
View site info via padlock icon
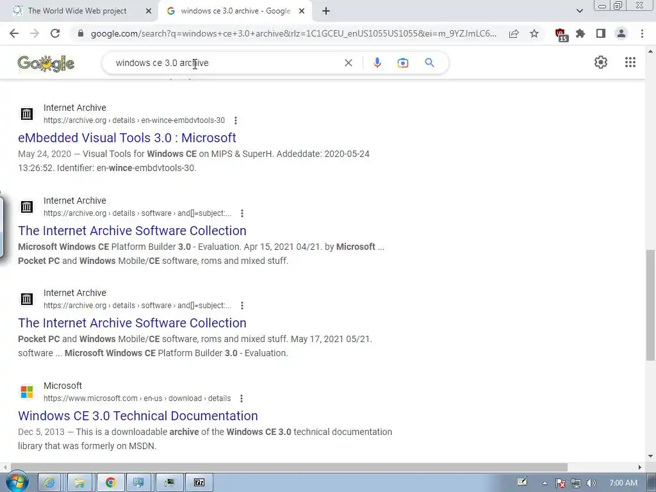(x=81, y=33)
